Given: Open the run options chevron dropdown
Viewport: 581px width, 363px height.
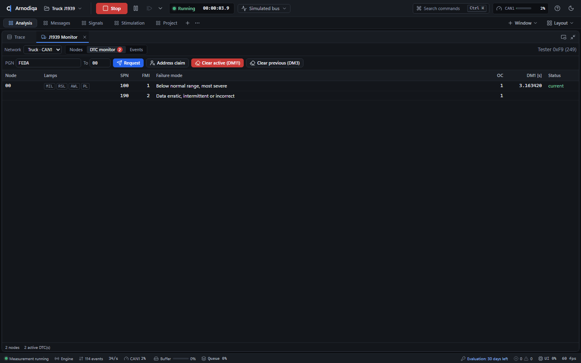Looking at the screenshot, I should point(160,8).
